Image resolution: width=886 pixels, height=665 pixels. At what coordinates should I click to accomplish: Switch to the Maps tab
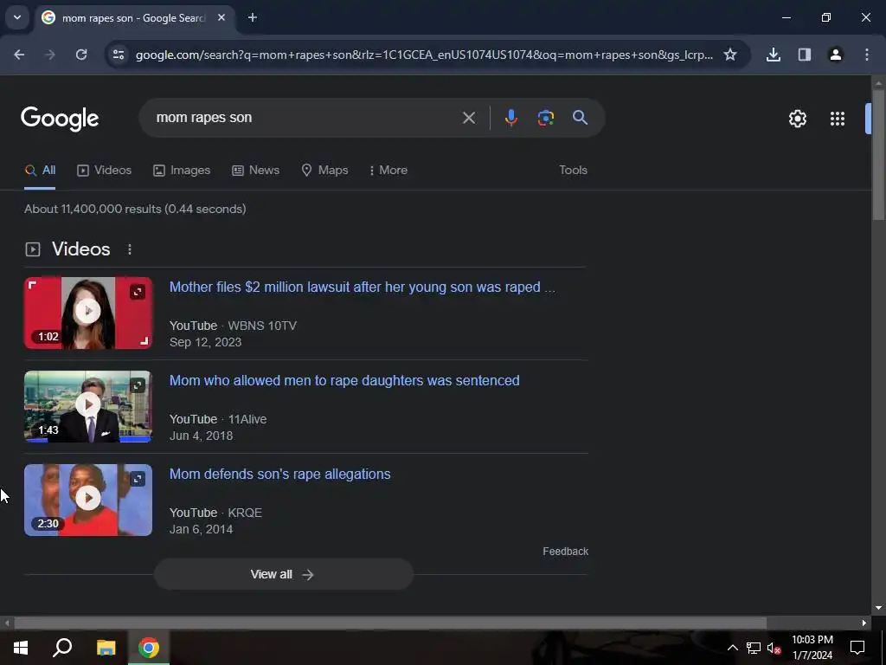(x=324, y=171)
